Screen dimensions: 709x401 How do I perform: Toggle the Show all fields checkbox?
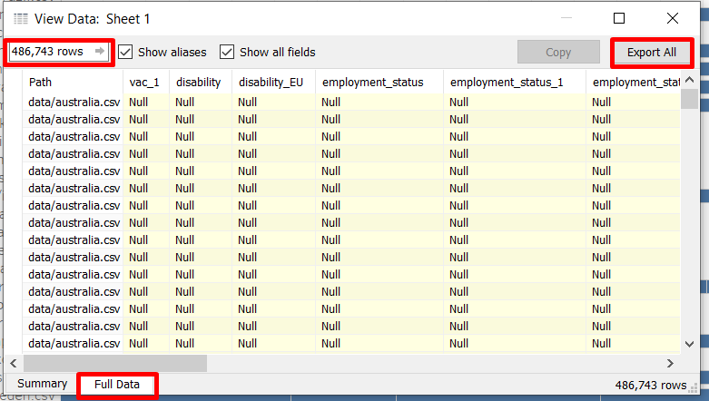227,52
